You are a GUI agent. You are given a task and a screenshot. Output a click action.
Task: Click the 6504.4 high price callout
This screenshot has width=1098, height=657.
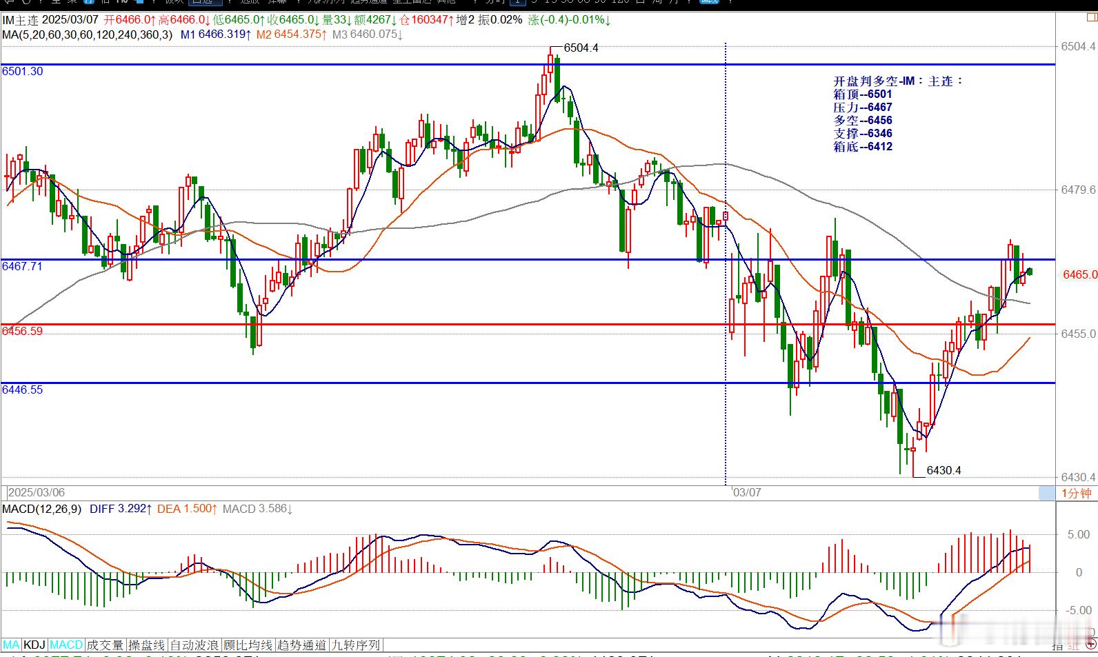tap(581, 48)
